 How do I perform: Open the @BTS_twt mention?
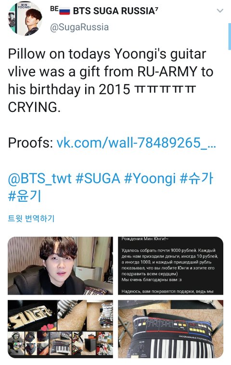[x=39, y=179]
